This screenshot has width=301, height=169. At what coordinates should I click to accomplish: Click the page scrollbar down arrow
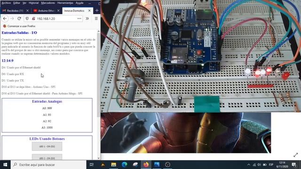click(99, 158)
